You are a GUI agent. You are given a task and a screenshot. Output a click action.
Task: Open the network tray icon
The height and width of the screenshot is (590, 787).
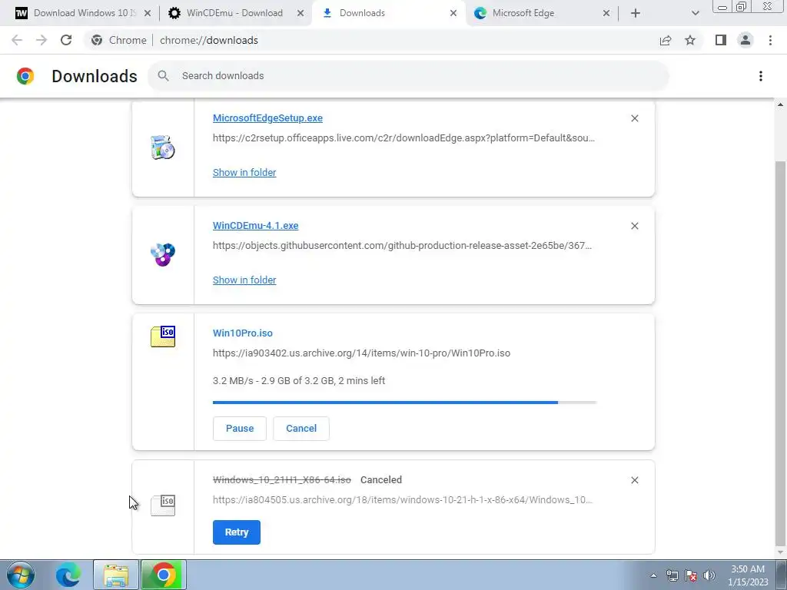[x=672, y=575]
